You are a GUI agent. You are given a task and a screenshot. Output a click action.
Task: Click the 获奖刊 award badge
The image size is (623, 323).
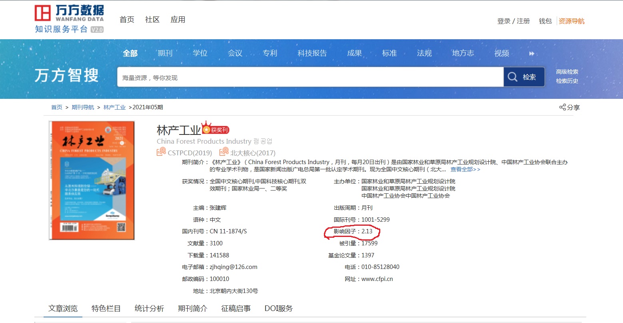pos(216,128)
